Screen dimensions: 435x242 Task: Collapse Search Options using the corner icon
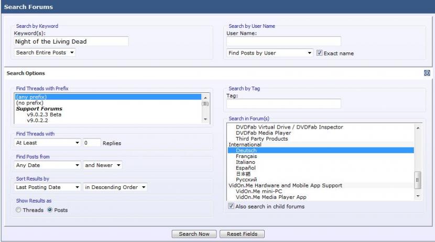[x=427, y=73]
